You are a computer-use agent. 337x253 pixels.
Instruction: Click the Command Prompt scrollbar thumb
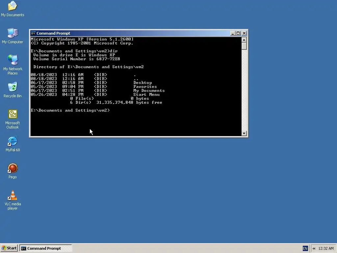point(244,46)
